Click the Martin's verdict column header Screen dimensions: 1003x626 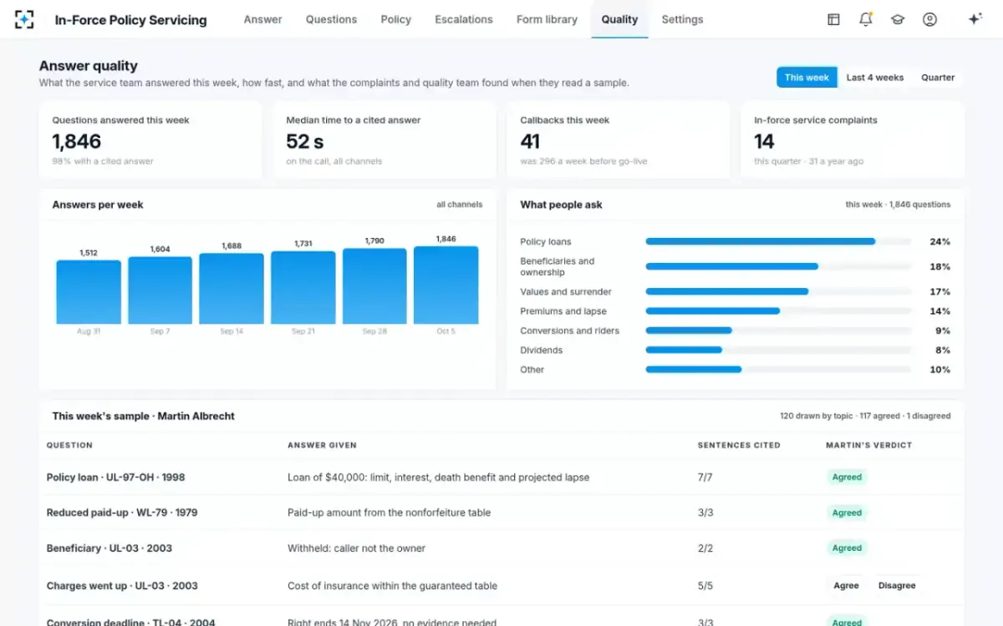coord(868,446)
